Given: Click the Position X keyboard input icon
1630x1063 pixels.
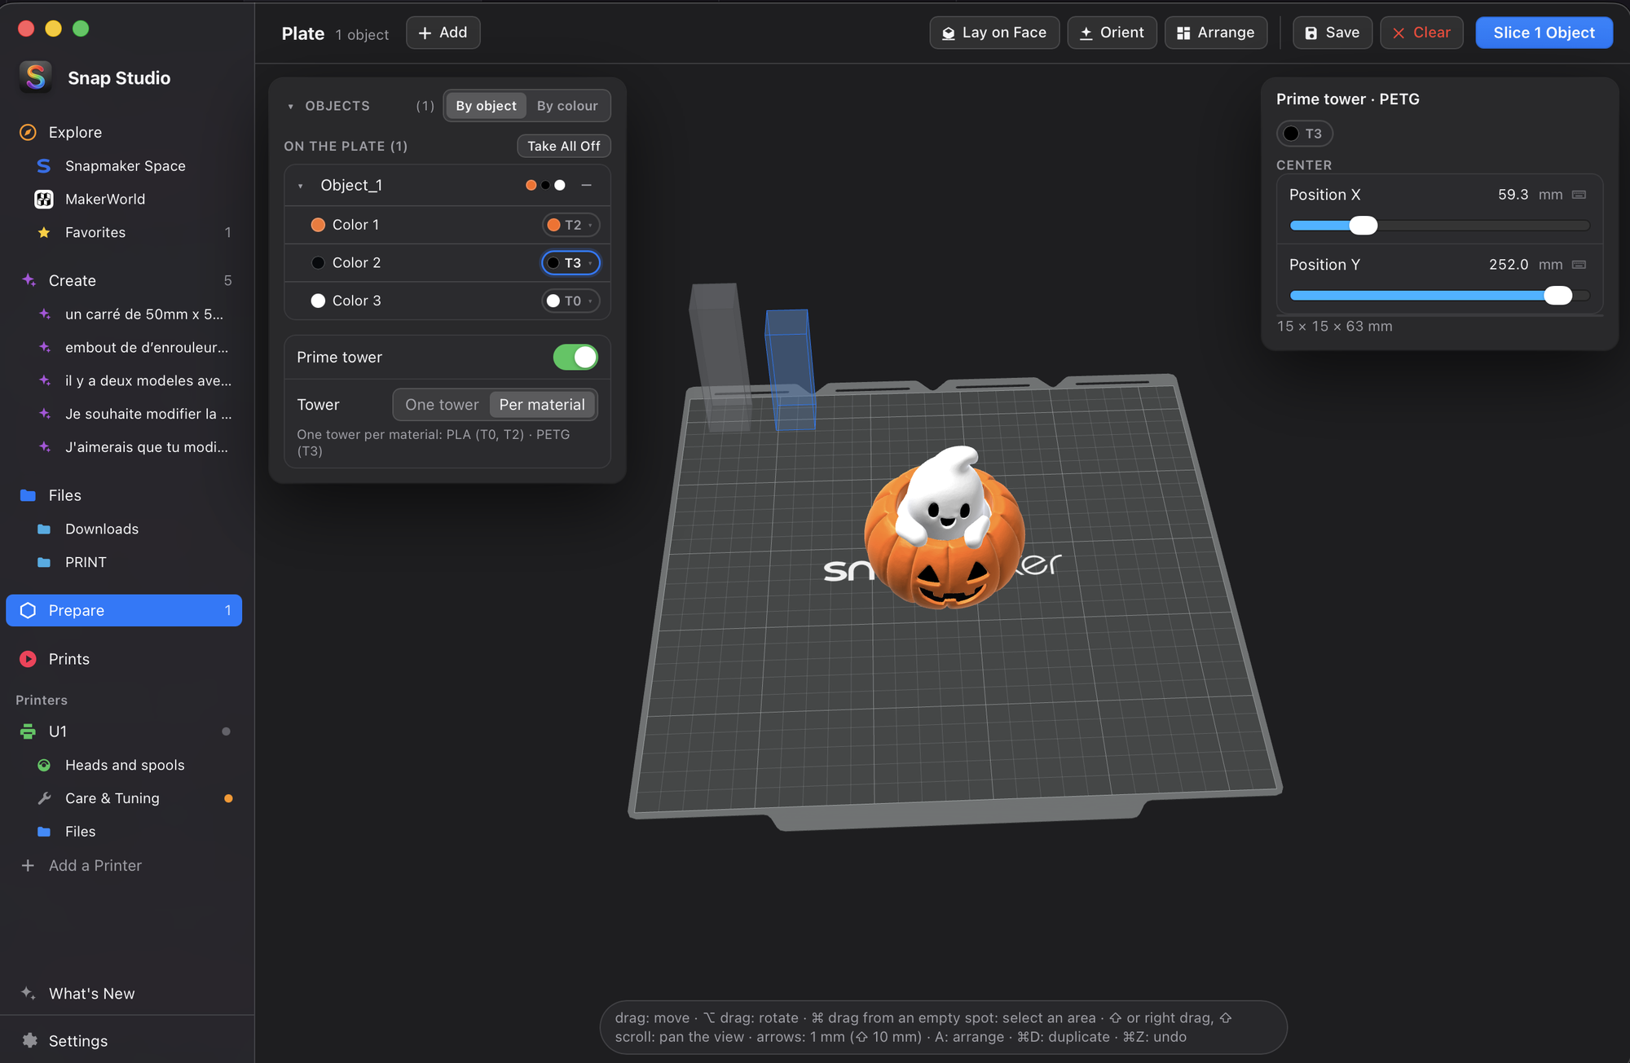Looking at the screenshot, I should (1579, 195).
